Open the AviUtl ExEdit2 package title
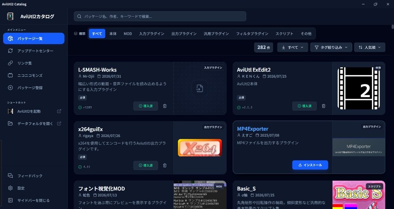Viewport: 394px width, 209px height. [x=253, y=70]
